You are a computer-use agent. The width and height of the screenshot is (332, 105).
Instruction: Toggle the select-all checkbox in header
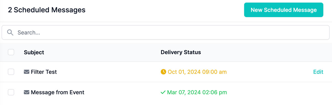pos(11,52)
